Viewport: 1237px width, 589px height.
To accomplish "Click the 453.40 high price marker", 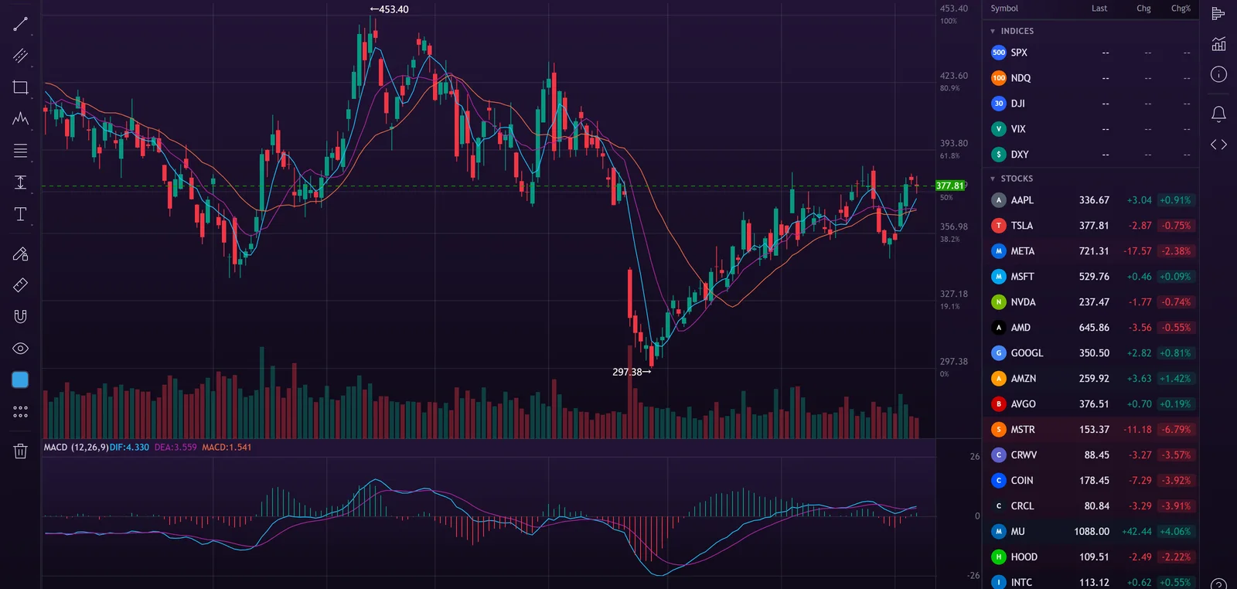I will (x=389, y=9).
